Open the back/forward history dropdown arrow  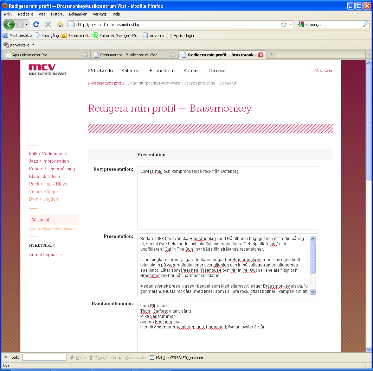click(x=26, y=24)
